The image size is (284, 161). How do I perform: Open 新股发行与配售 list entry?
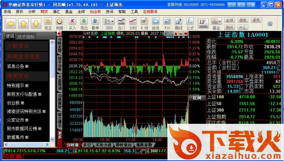24,94
